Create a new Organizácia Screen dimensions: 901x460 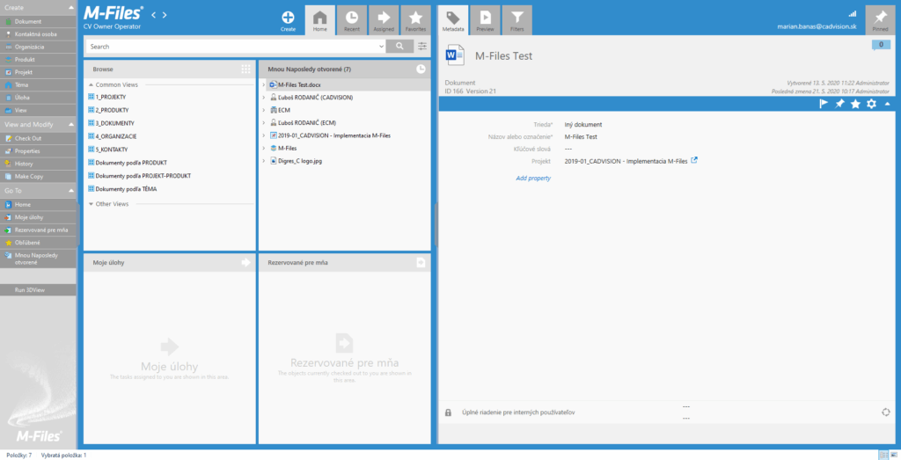coord(38,47)
